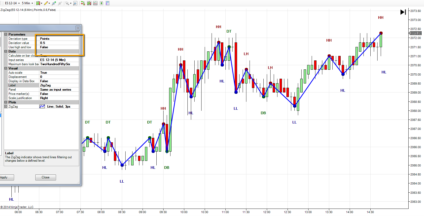This screenshot has height=216, width=424.
Task: Click the zoom in magnifier icon
Action: [x=54, y=3]
